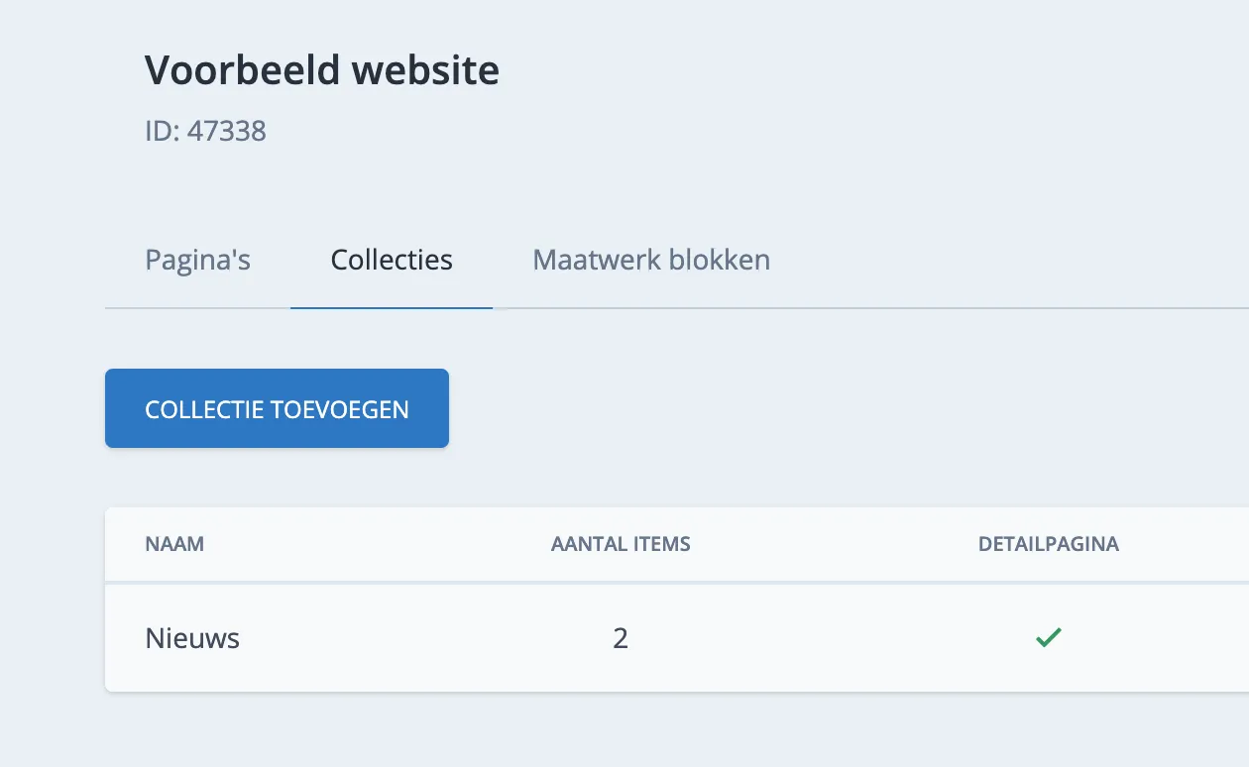Image resolution: width=1249 pixels, height=767 pixels.
Task: Click the DETAILPAGINA column header
Action: [x=1049, y=544]
